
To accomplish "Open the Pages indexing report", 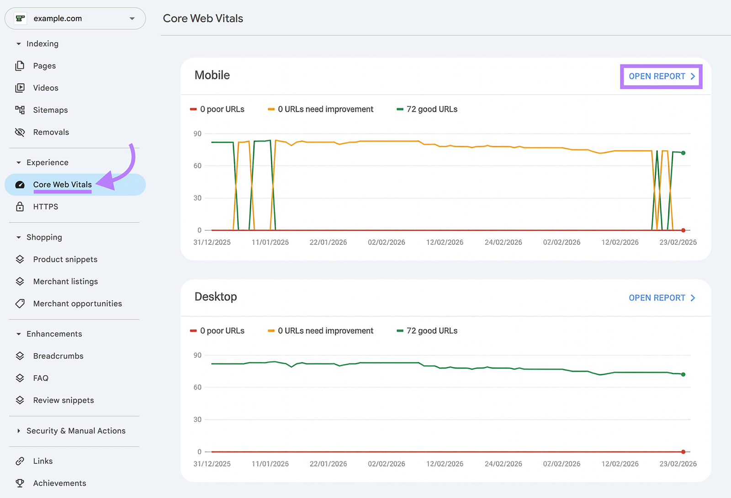I will 44,65.
